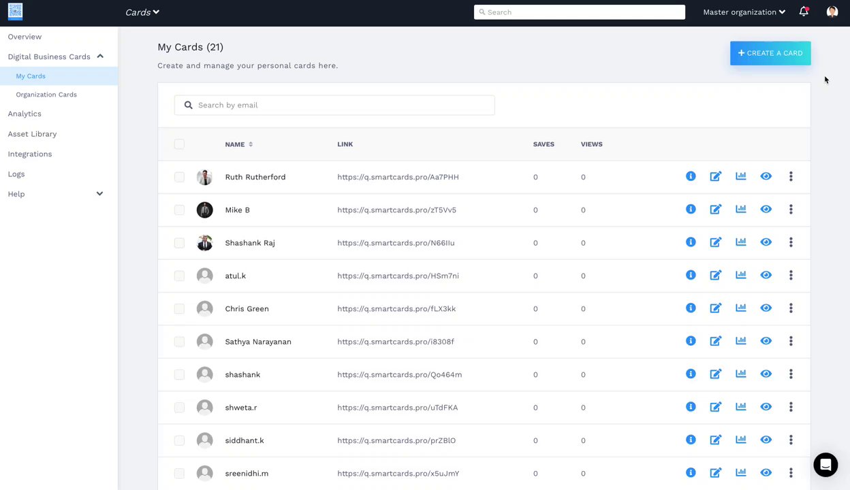Select the Ruth Rutherford row checkbox
Image resolution: width=850 pixels, height=490 pixels.
pos(179,177)
